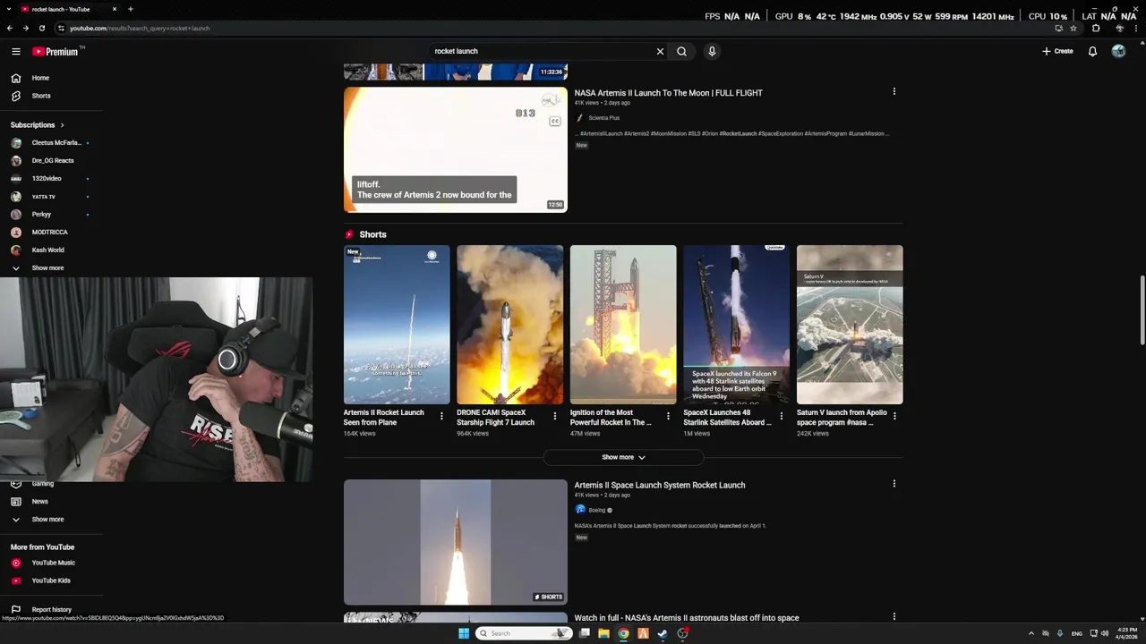Open the YouTube hamburger guide menu
This screenshot has height=644, width=1146.
coord(15,51)
